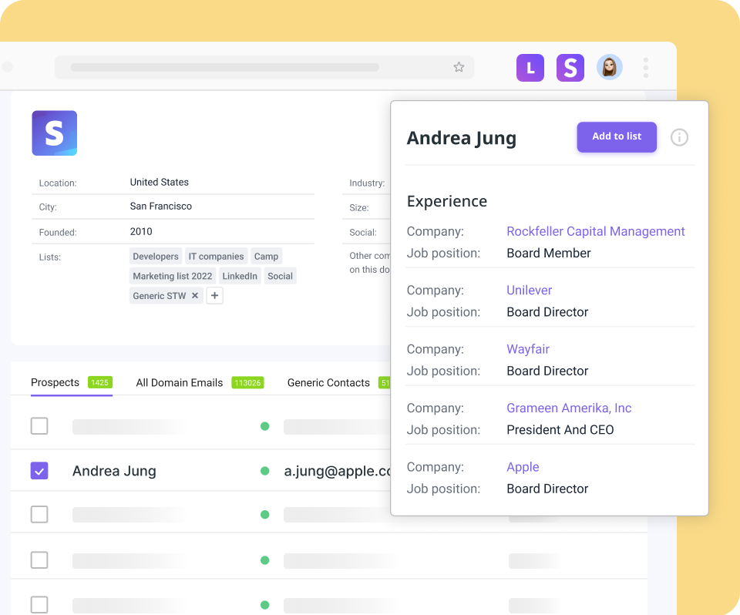
Task: Click the Add to list button
Action: tap(617, 137)
